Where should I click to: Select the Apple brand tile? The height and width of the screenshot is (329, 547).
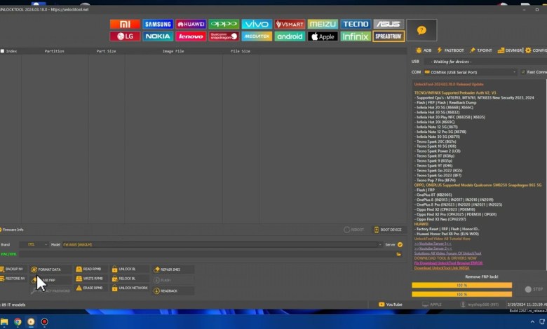click(323, 36)
